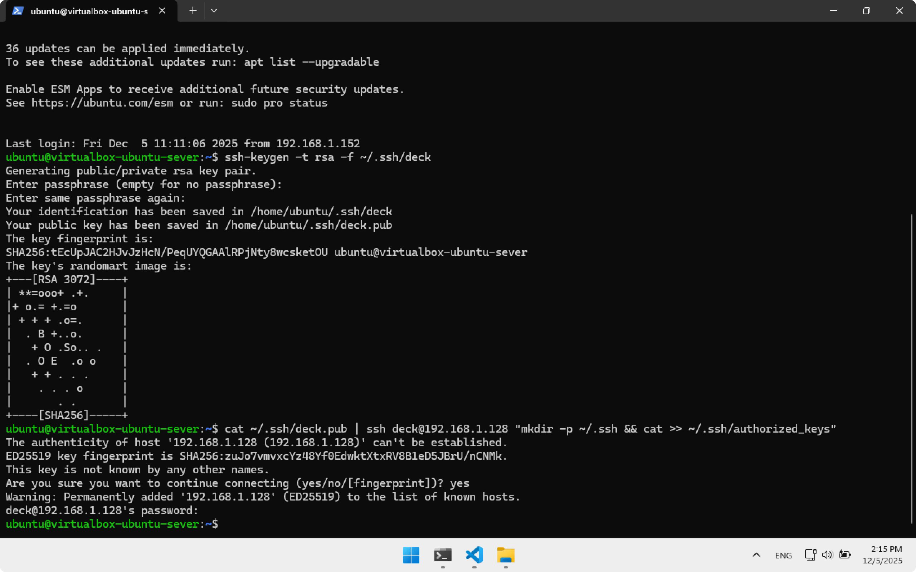Open Visual Studio Code from taskbar

tap(474, 555)
